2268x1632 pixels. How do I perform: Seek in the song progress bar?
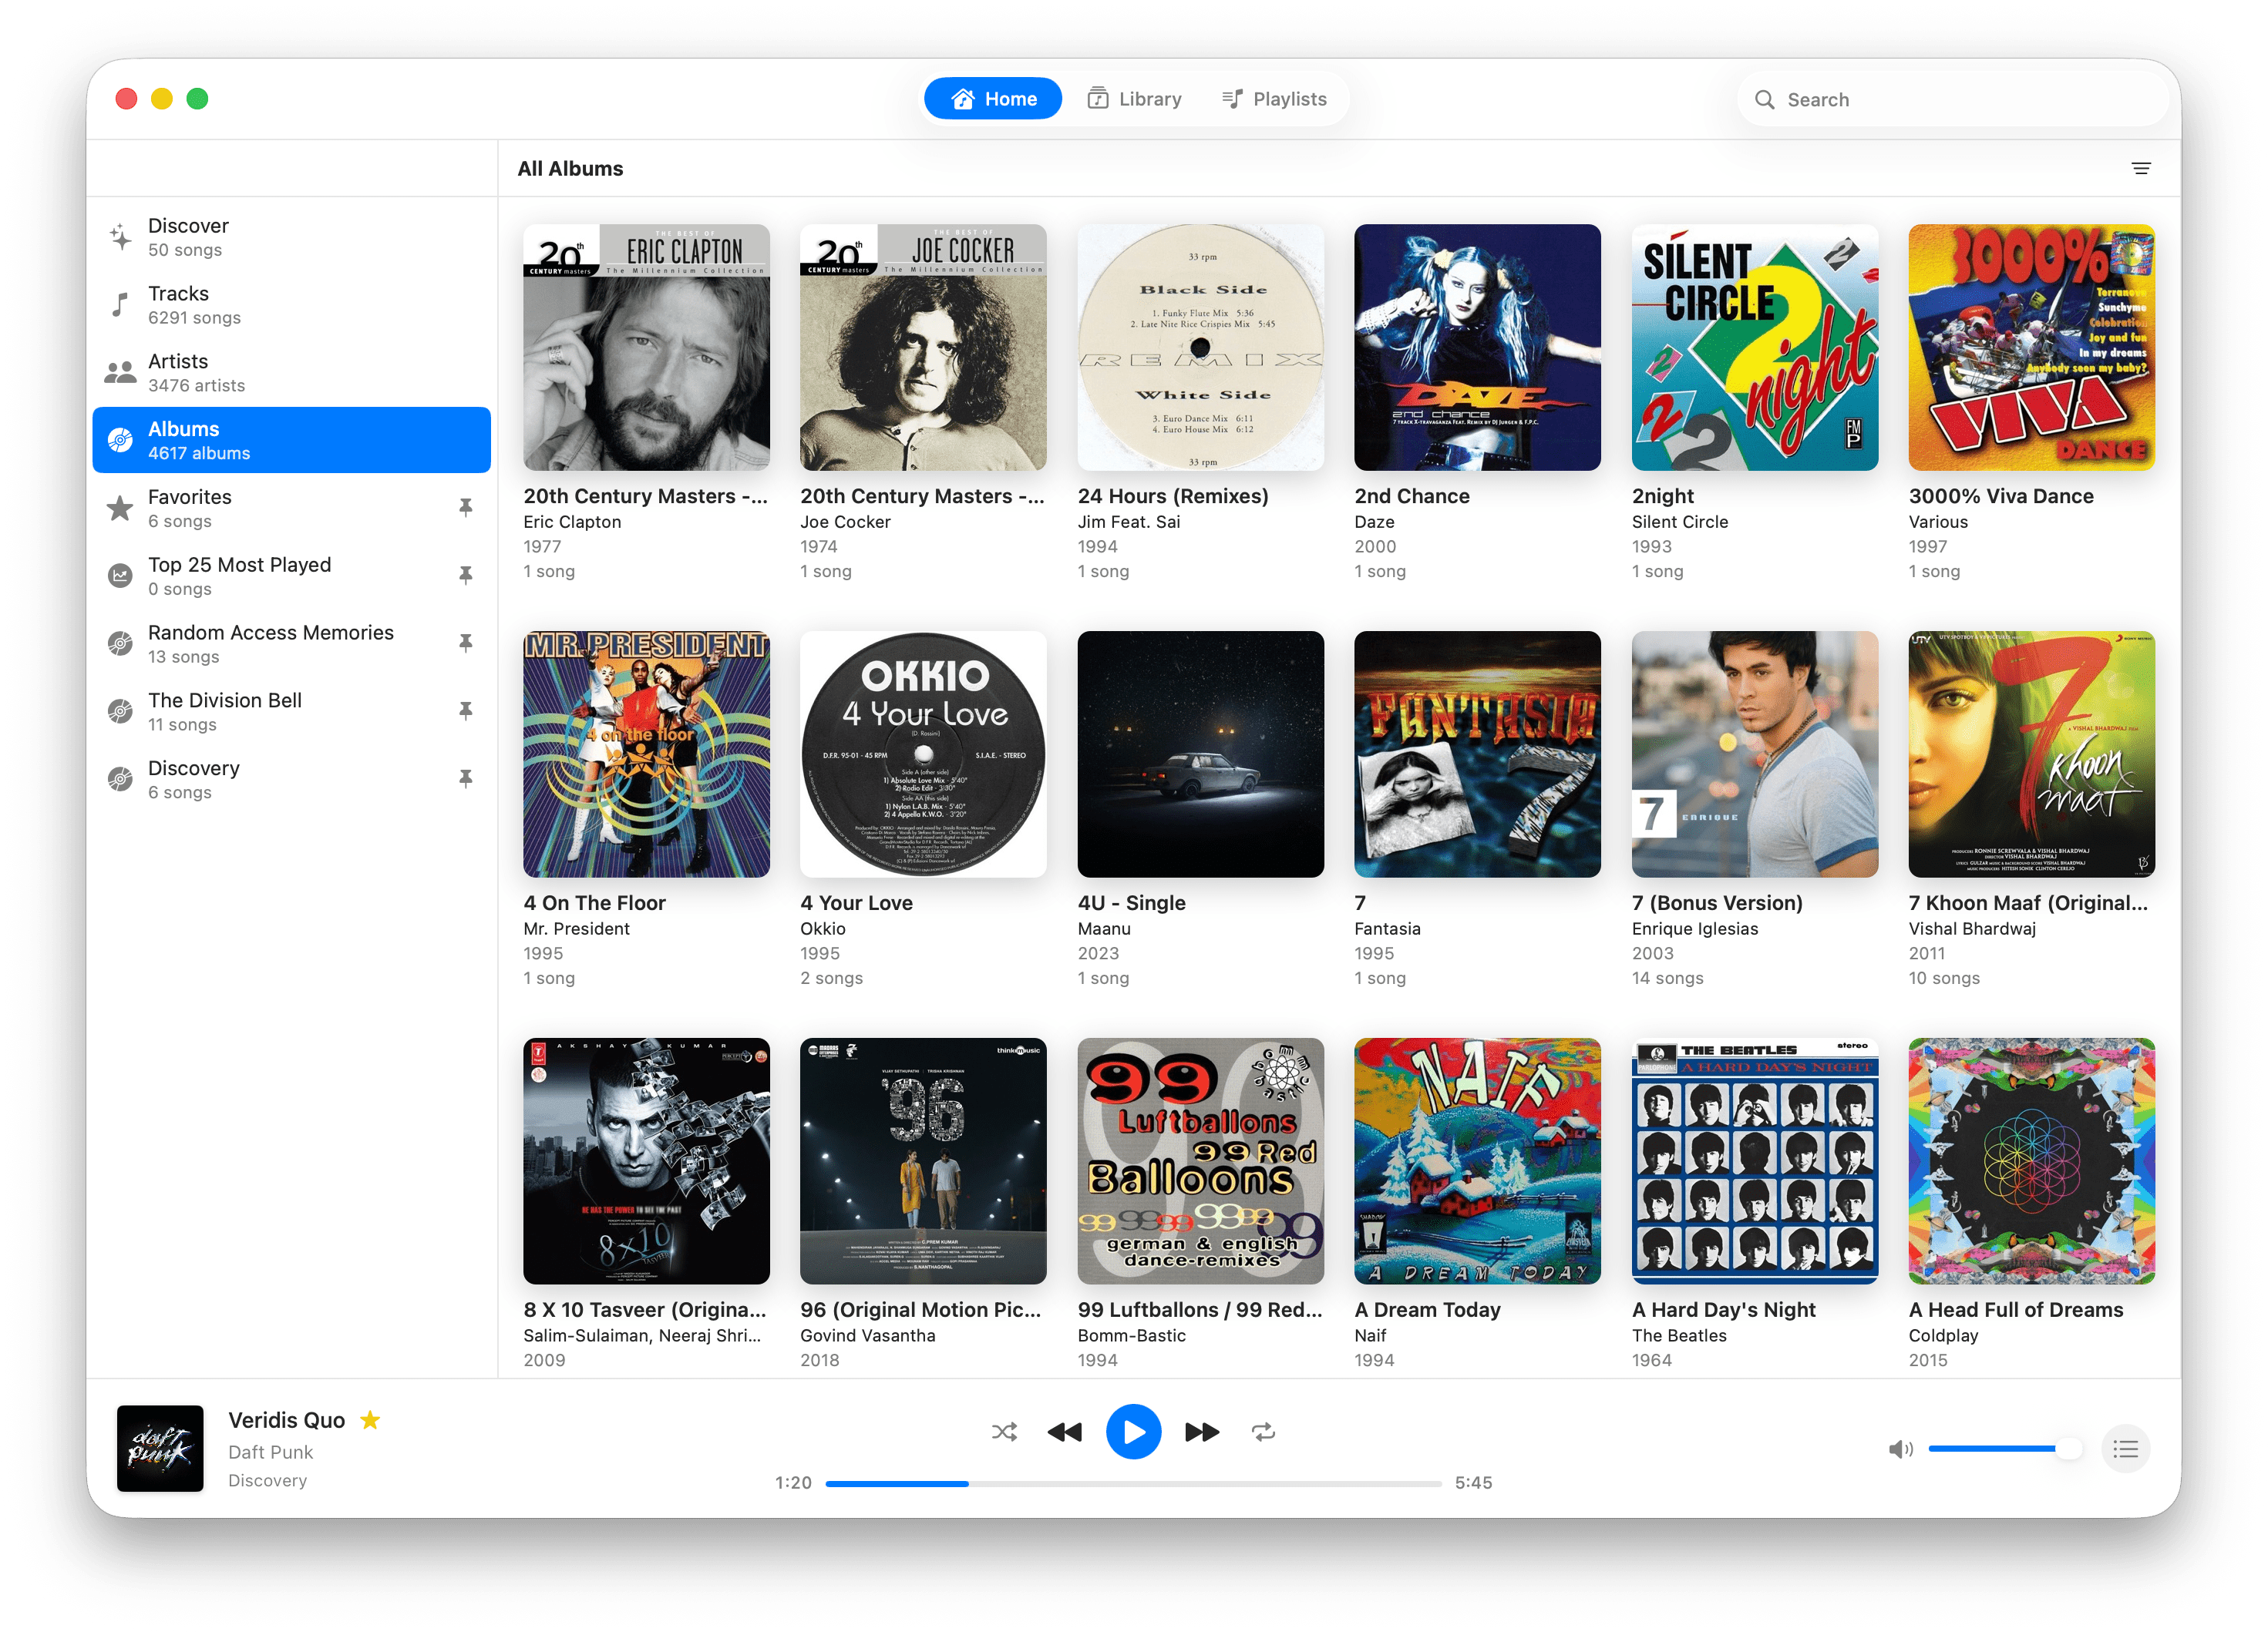point(1133,1484)
